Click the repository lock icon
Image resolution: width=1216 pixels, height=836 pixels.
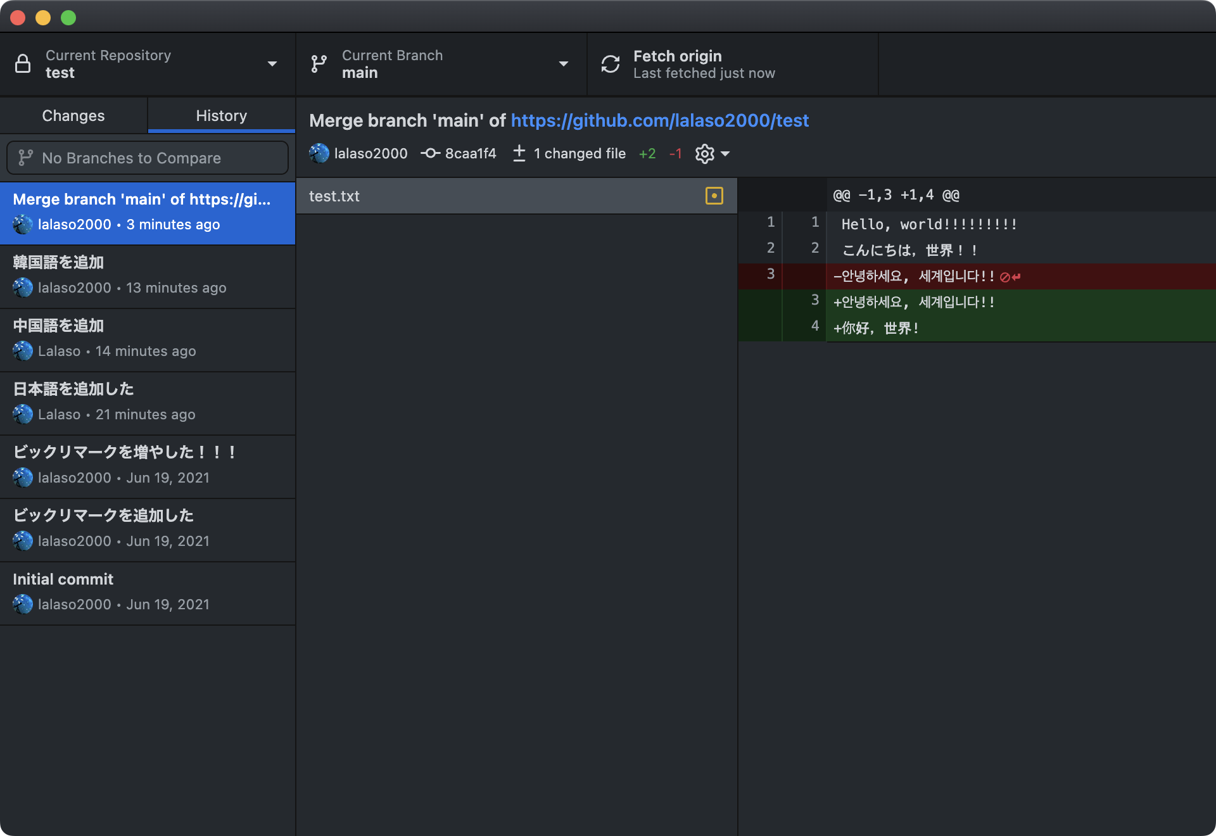pyautogui.click(x=23, y=64)
